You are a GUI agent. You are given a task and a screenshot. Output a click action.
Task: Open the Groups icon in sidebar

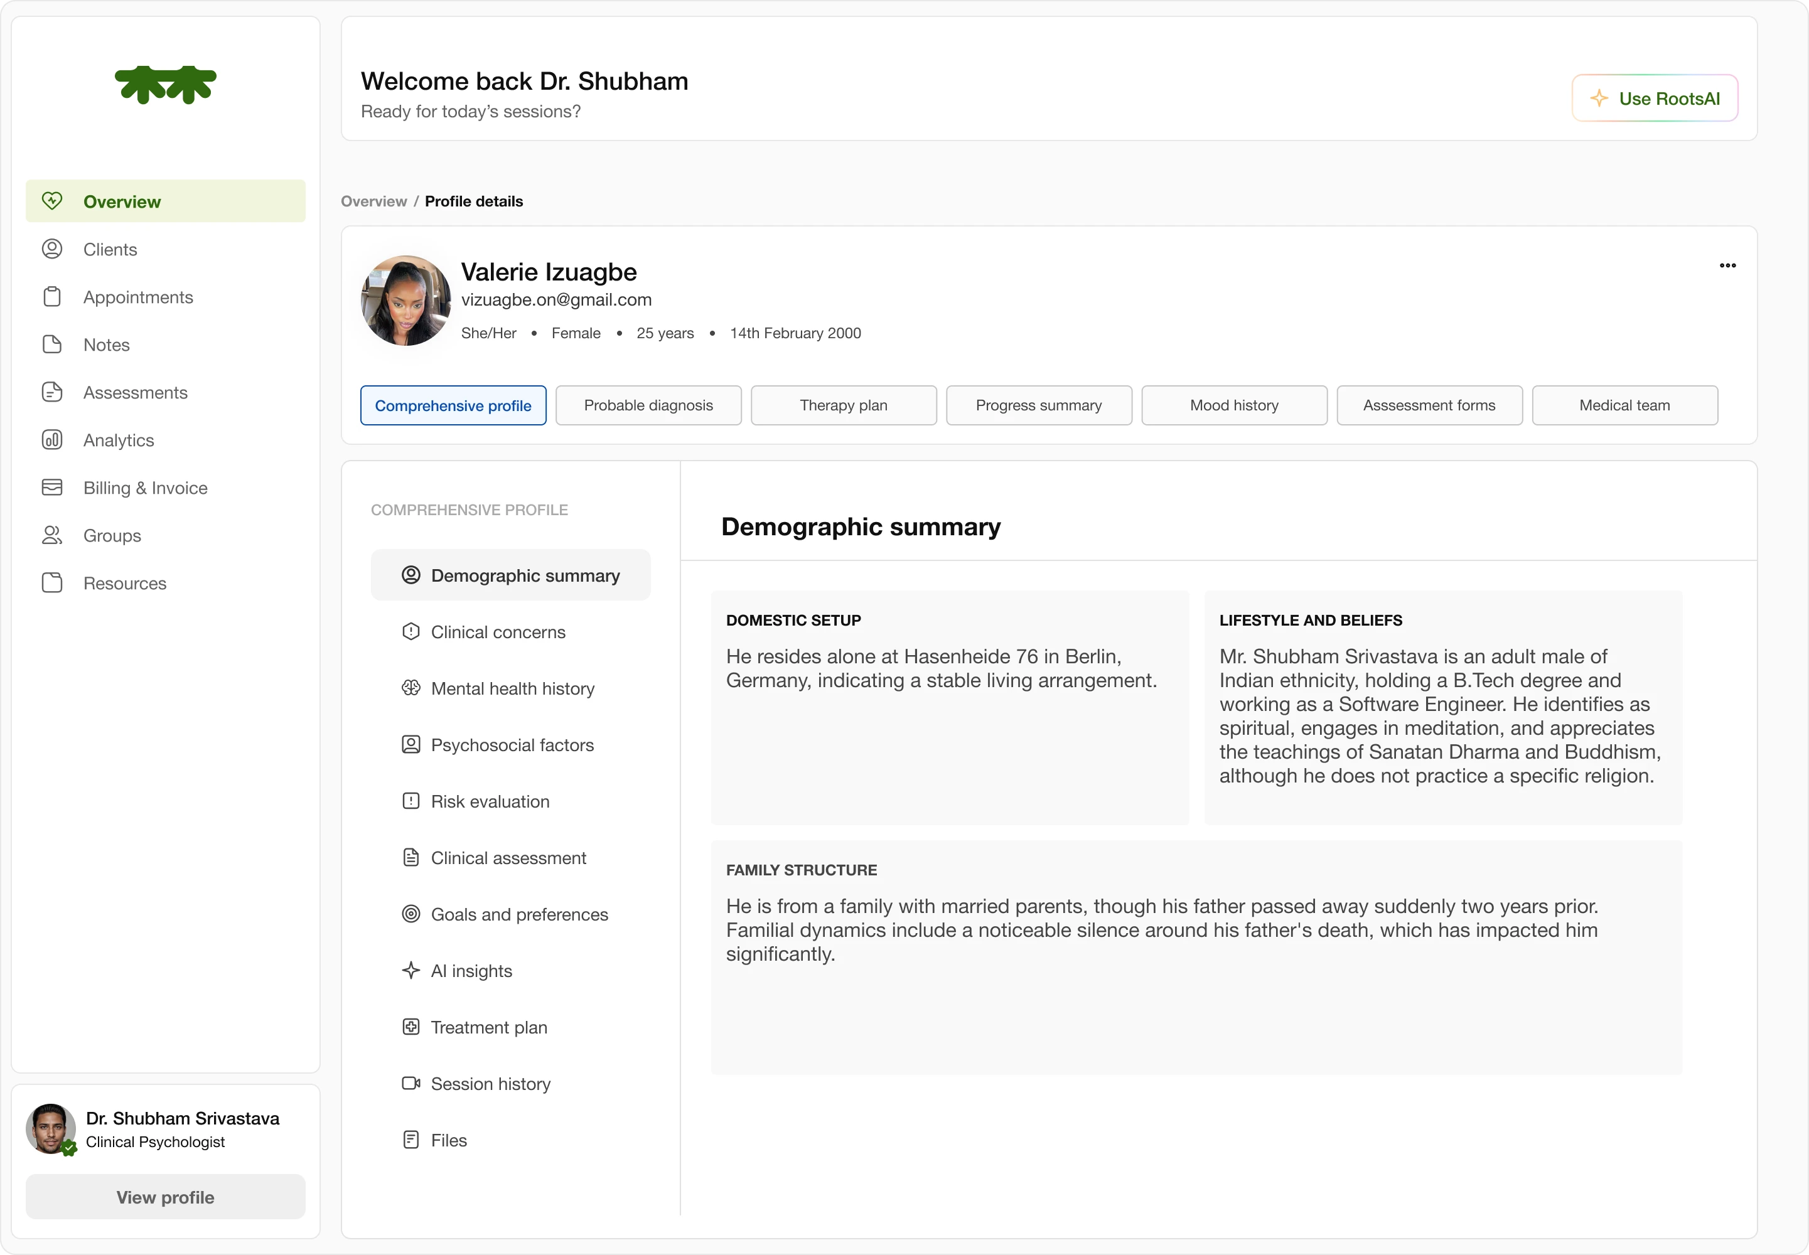click(x=52, y=535)
